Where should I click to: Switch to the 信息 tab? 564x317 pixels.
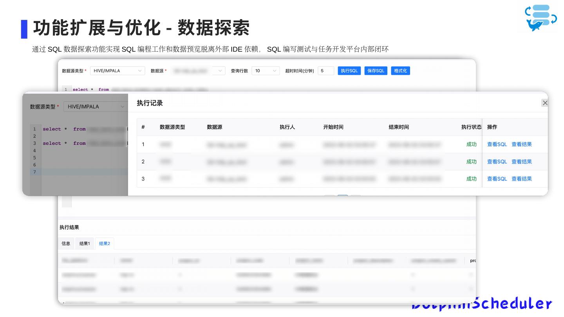click(66, 243)
